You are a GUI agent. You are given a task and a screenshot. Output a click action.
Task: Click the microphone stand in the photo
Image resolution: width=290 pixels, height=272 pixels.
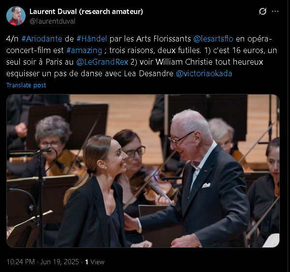tap(40, 196)
